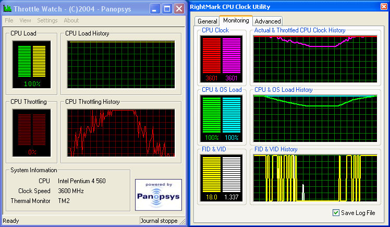Screen dimensions: 390x227
Task: Click the CPU Throttling History graph
Action: click(121, 133)
